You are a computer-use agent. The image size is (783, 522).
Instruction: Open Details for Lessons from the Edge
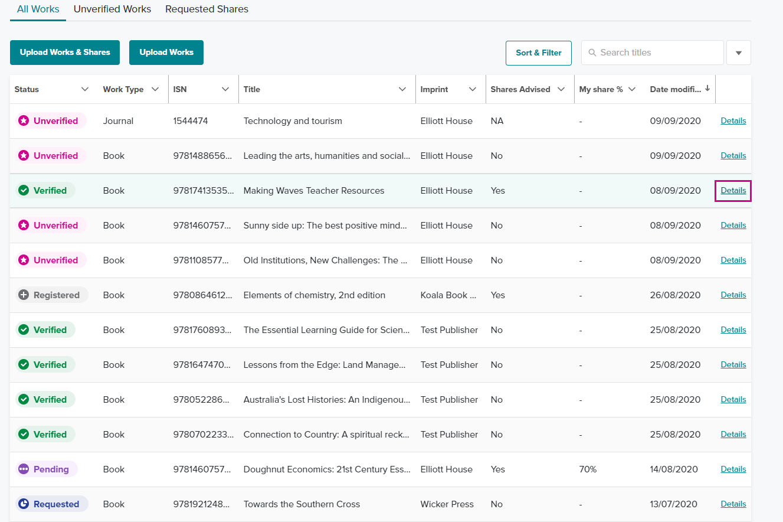pyautogui.click(x=733, y=364)
